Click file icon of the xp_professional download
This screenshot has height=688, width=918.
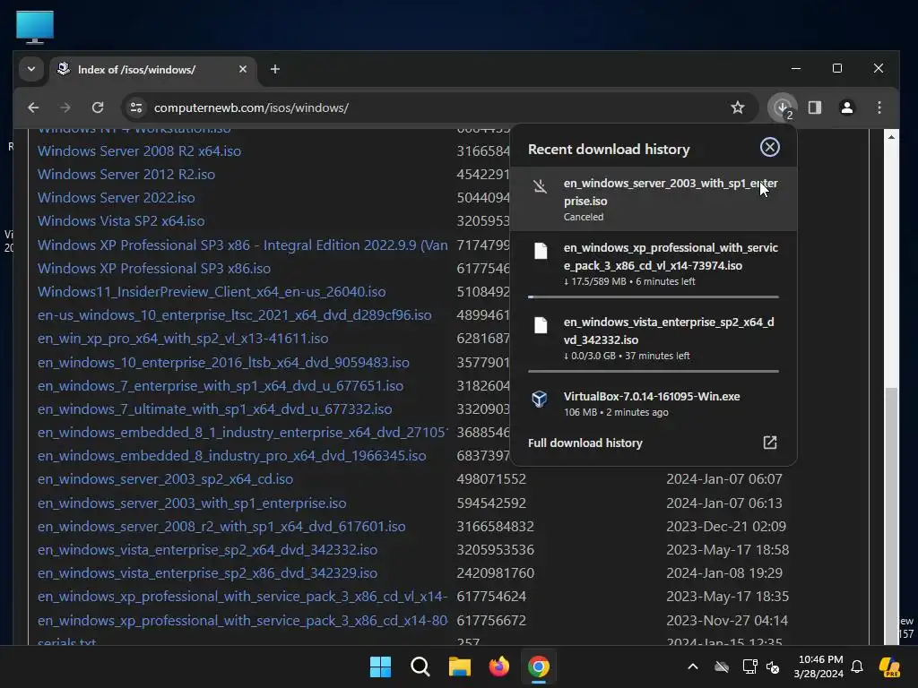pyautogui.click(x=541, y=251)
